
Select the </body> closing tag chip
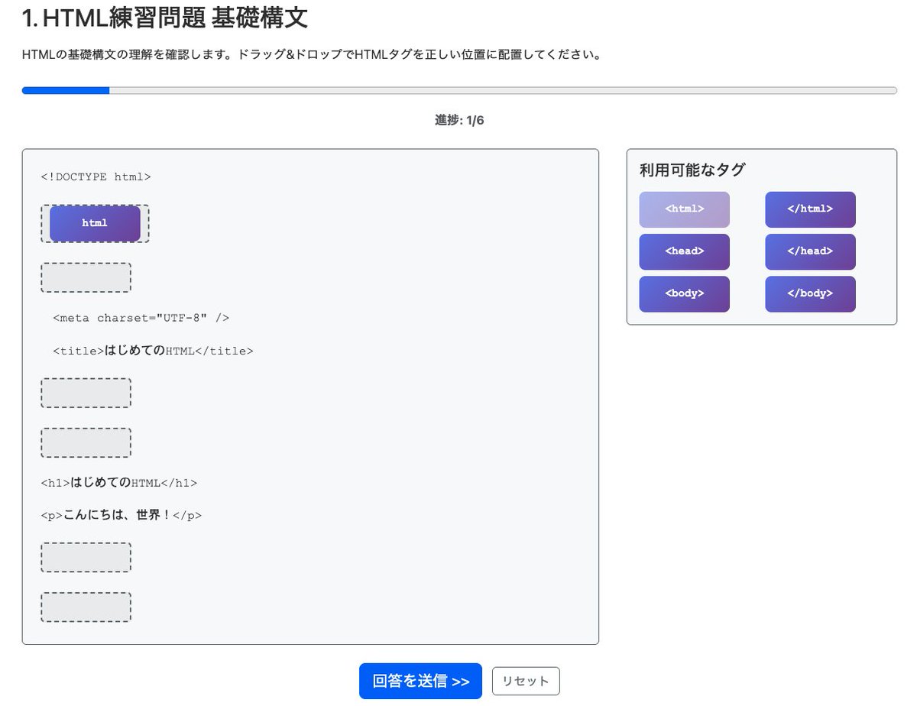tap(810, 294)
